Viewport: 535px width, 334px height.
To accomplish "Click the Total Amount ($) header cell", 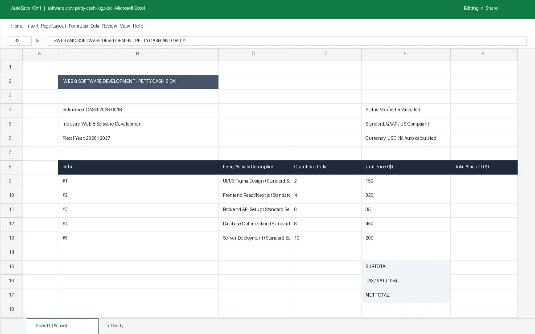I will pos(484,167).
